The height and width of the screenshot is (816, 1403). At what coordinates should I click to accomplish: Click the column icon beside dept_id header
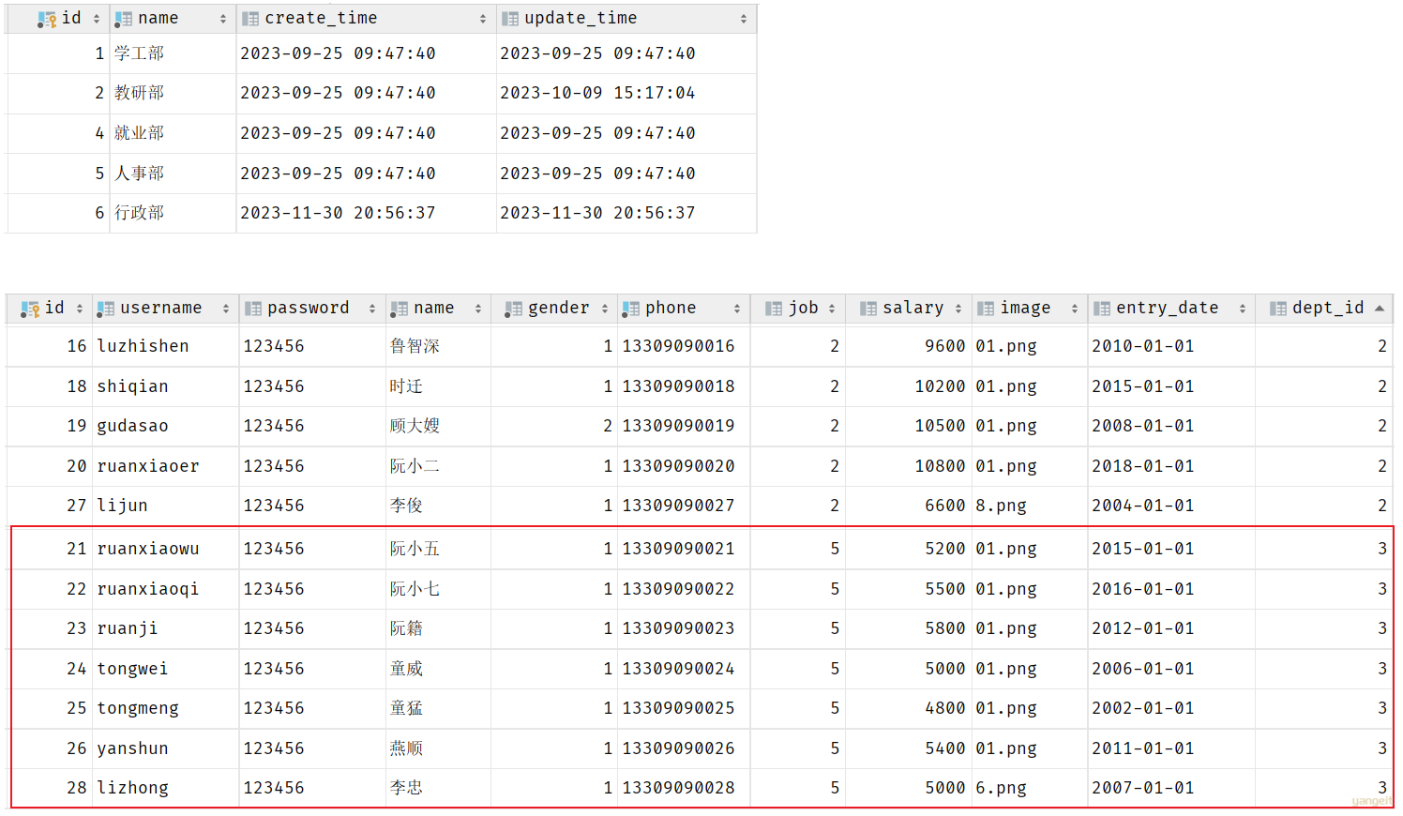(x=1278, y=309)
